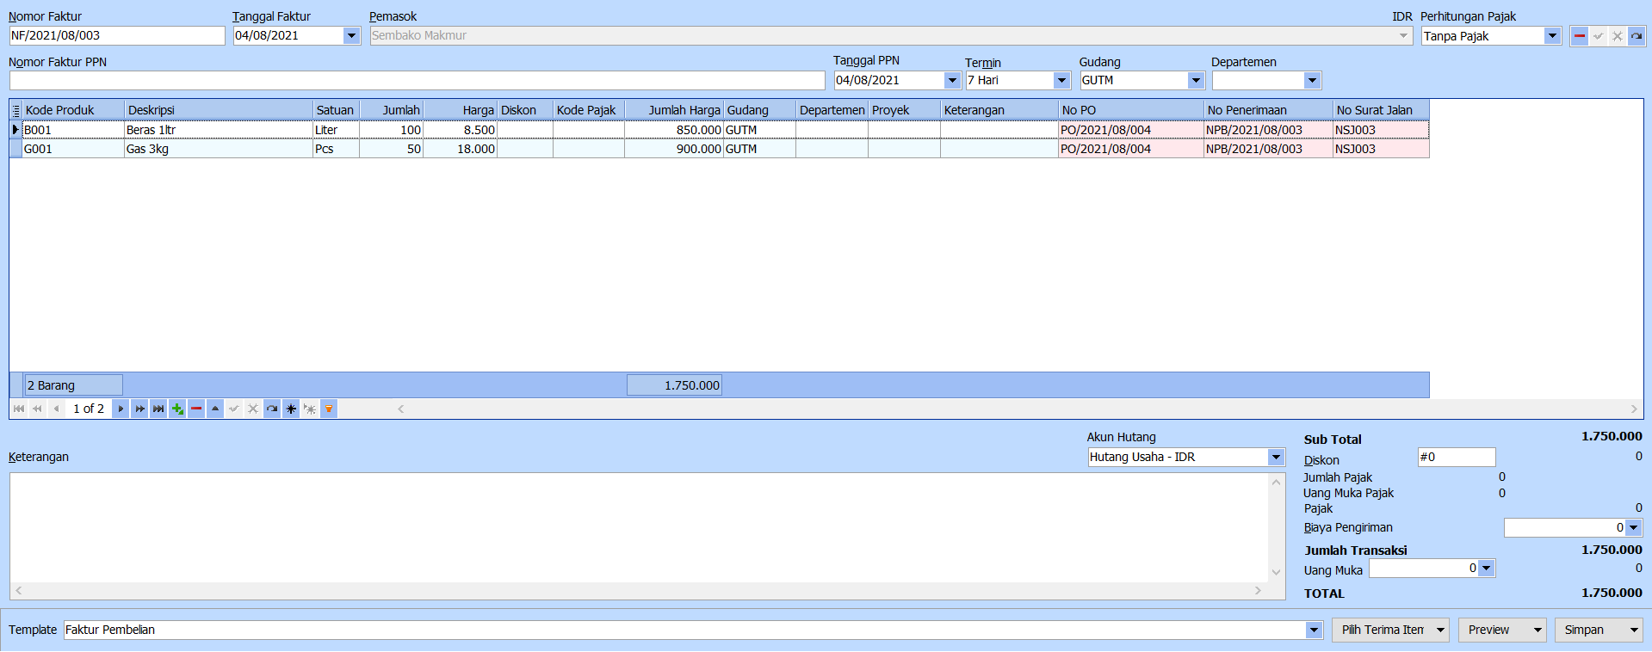This screenshot has height=652, width=1652.
Task: Jump to last record in grid navigator
Action: [158, 409]
